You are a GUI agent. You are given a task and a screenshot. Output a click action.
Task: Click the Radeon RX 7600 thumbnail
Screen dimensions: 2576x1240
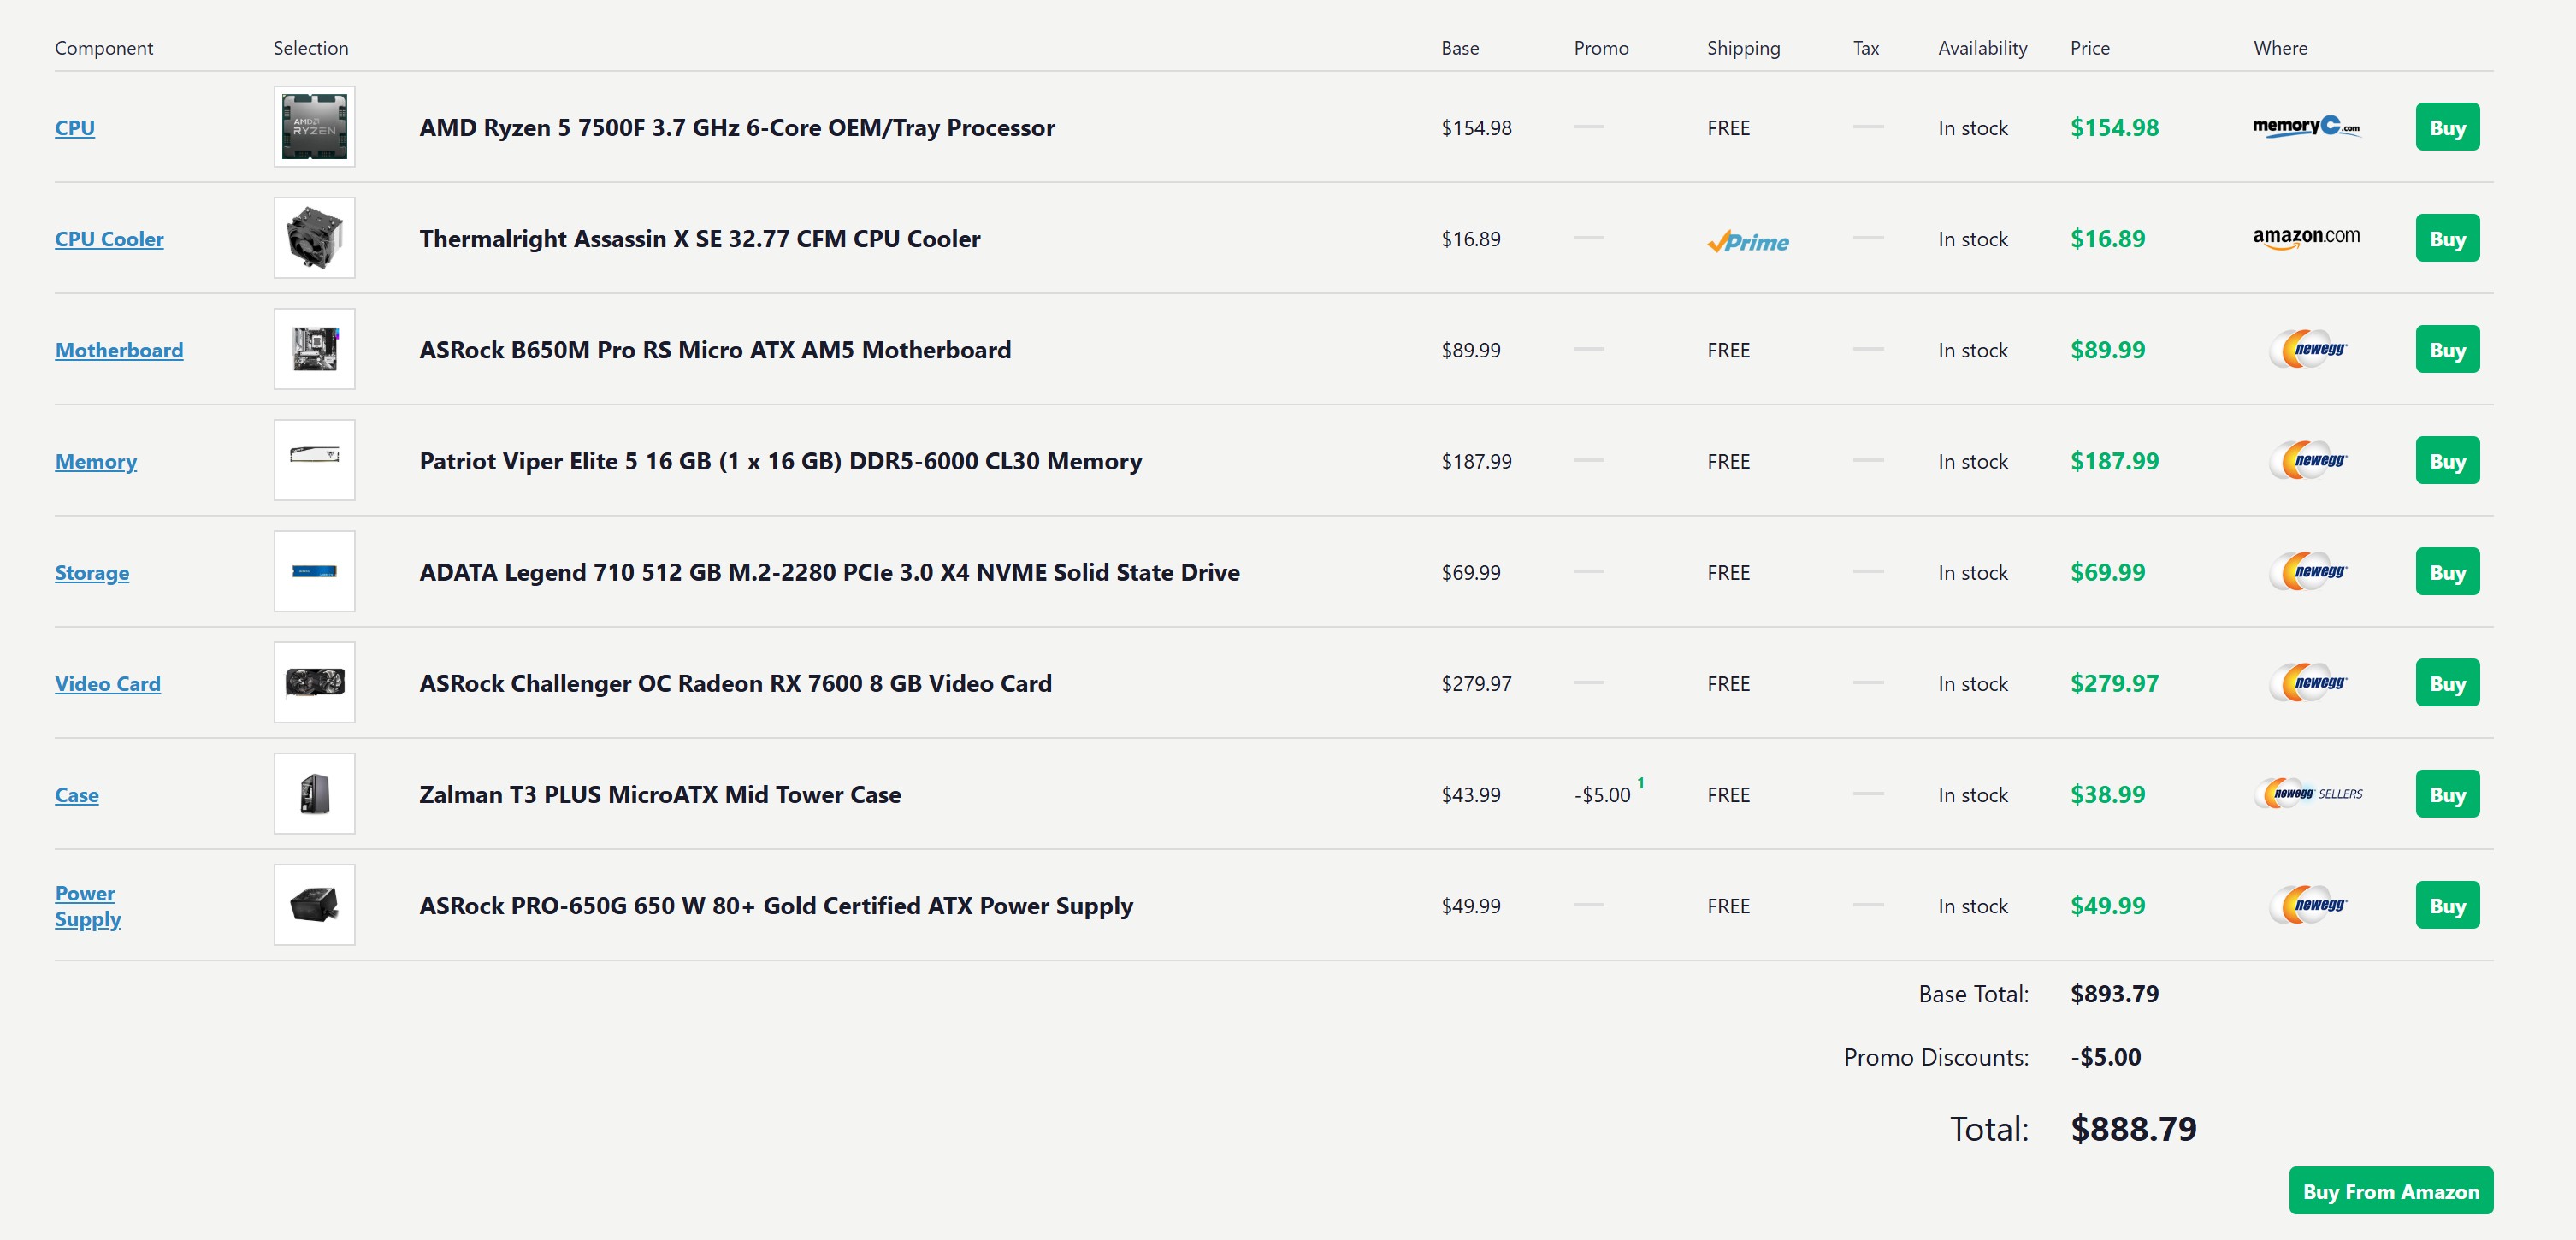315,682
